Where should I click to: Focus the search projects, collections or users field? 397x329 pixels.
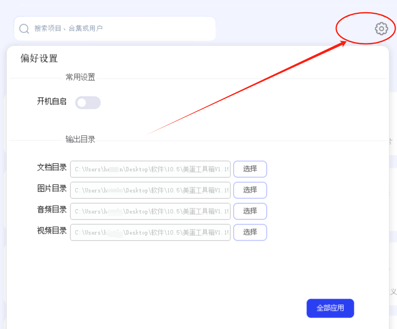[115, 29]
